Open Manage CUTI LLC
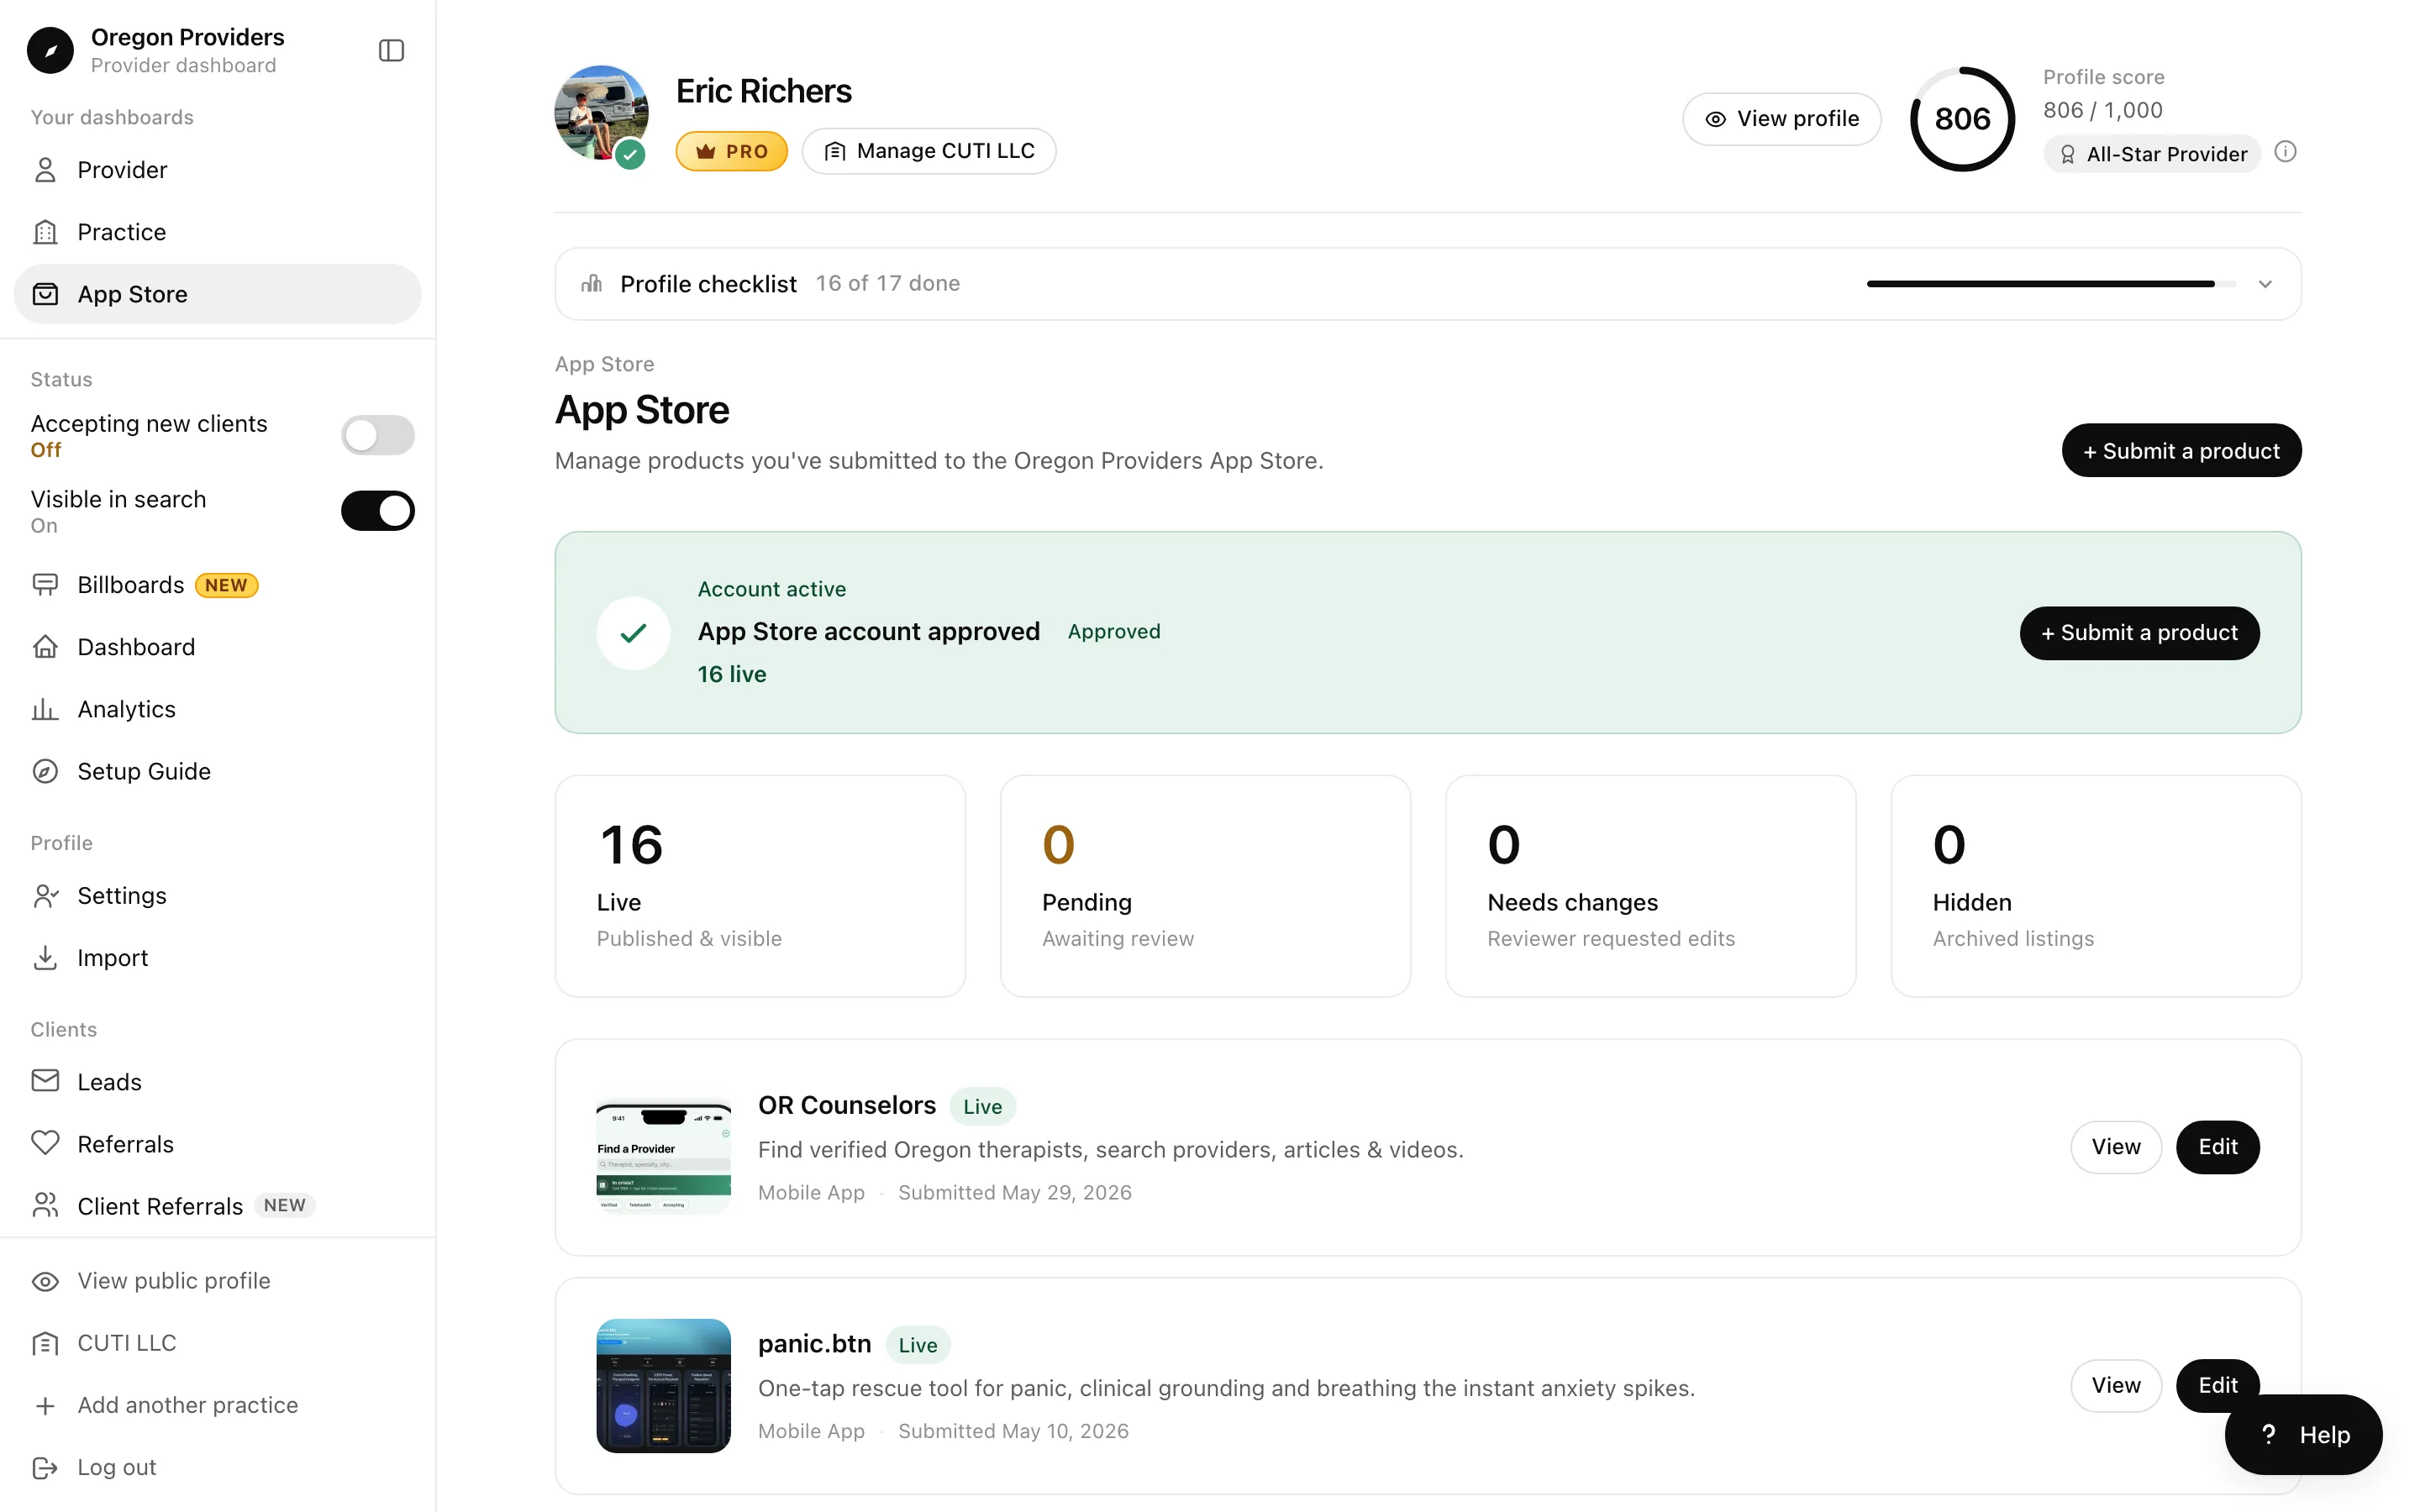 (x=929, y=151)
